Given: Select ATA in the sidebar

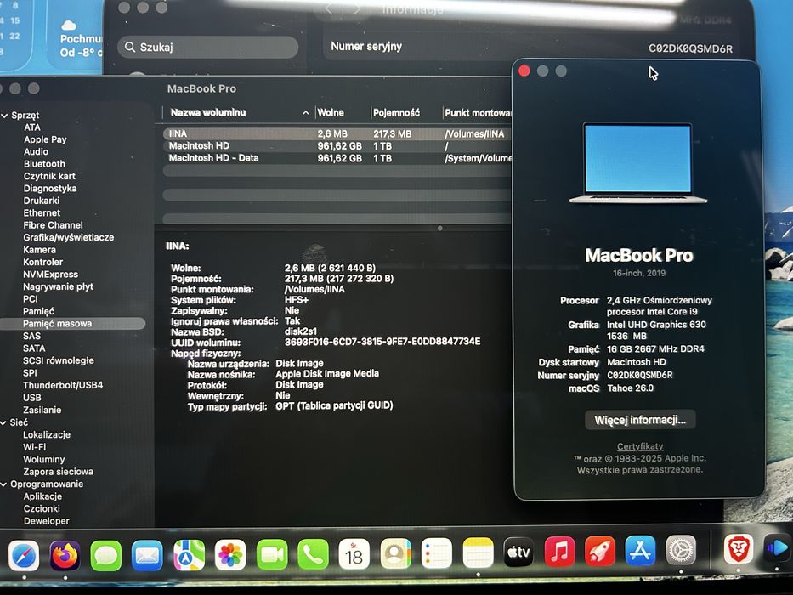Looking at the screenshot, I should (x=31, y=127).
